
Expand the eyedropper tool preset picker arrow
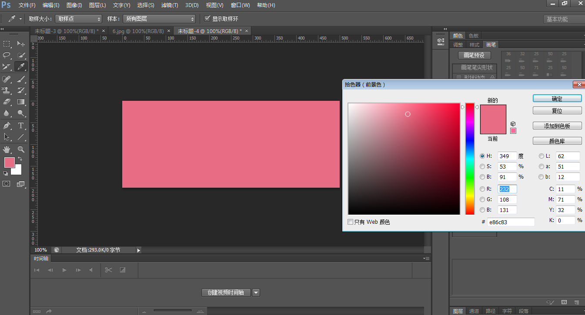click(x=20, y=19)
